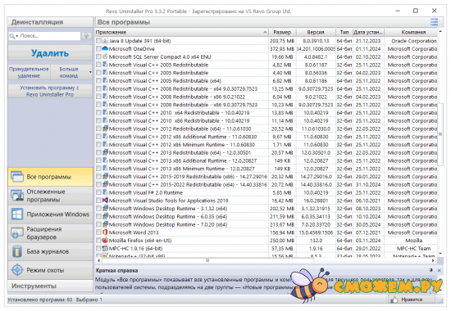Check the Mozilla Firefox checkbox

98,240
